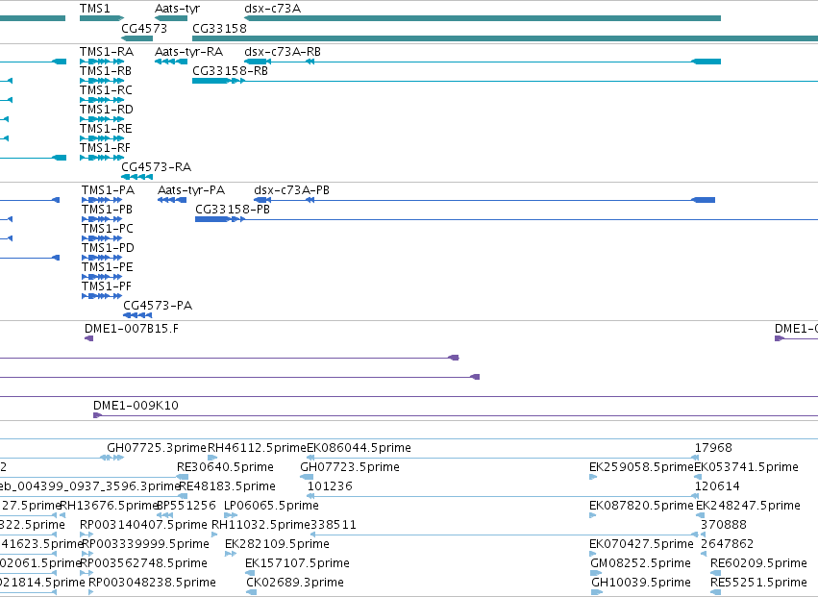818x597 pixels.
Task: Click the 370888 alignment label
Action: (x=724, y=525)
